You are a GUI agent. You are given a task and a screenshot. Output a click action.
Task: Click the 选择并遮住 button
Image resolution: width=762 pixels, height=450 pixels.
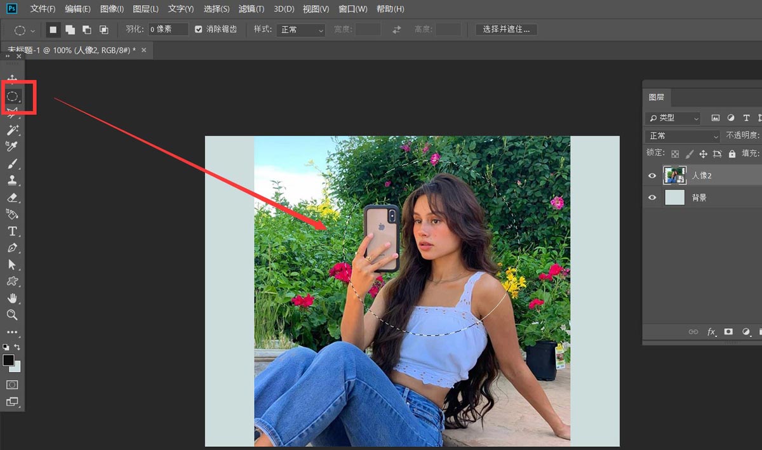506,29
